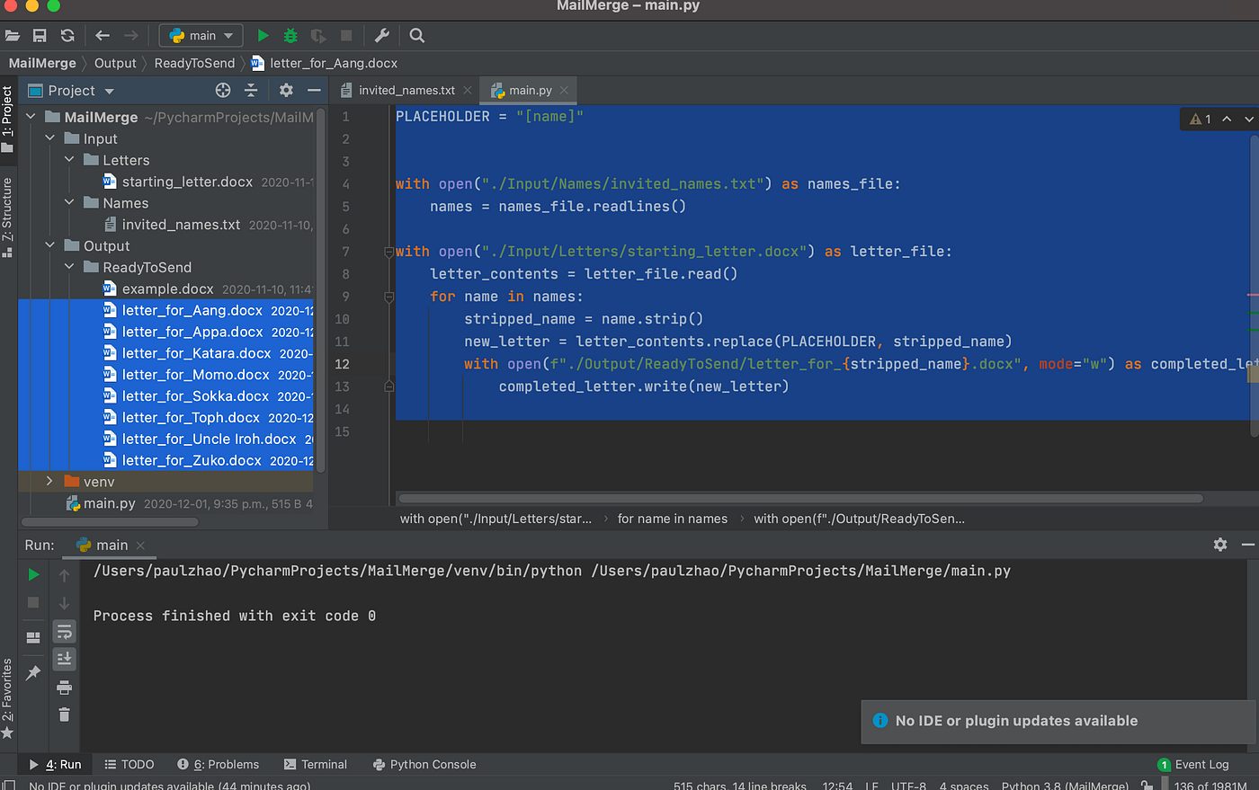Toggle soft-wrap in the Run console

click(64, 631)
